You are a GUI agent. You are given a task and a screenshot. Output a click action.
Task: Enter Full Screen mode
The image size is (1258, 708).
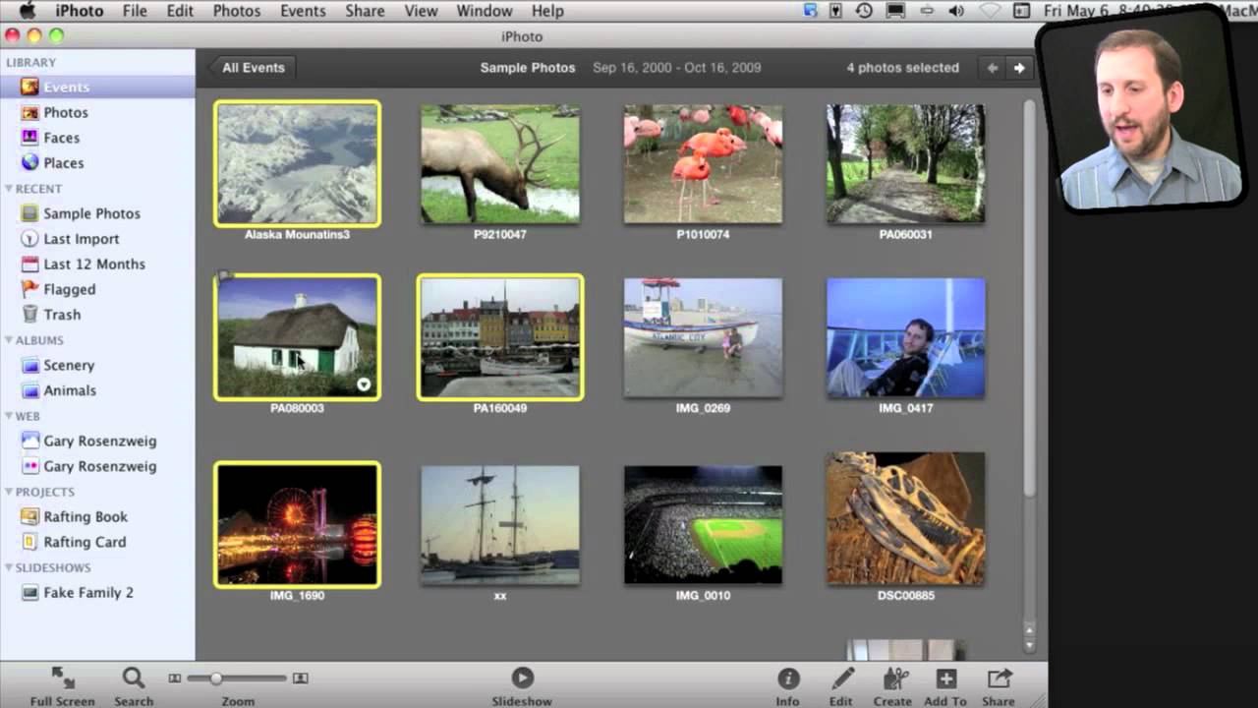(x=63, y=678)
